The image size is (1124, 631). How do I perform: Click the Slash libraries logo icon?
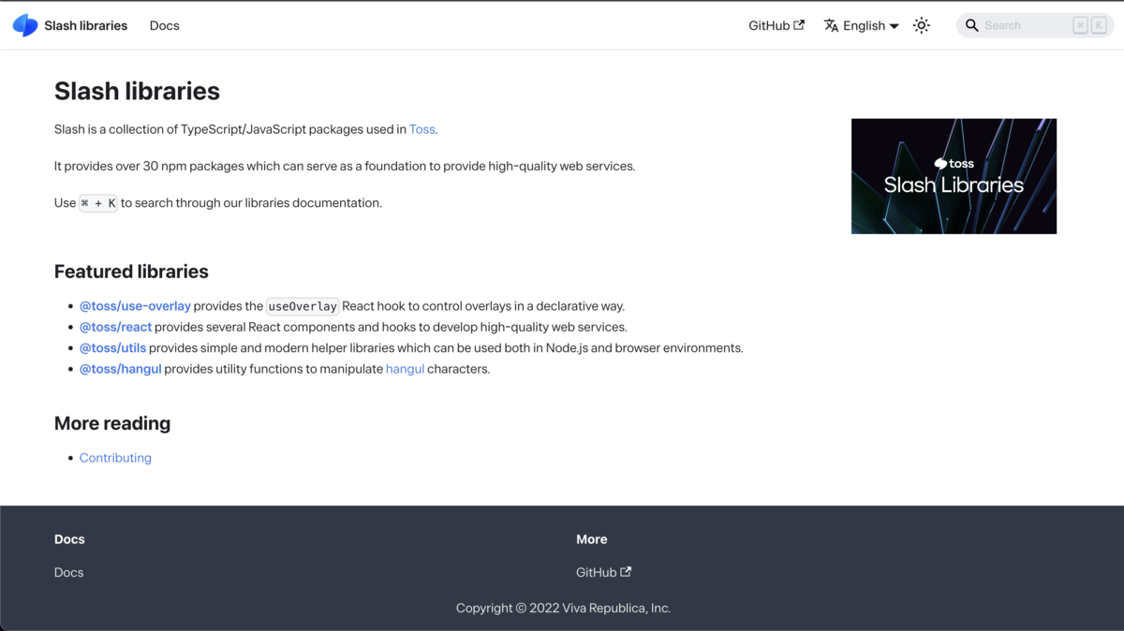23,25
